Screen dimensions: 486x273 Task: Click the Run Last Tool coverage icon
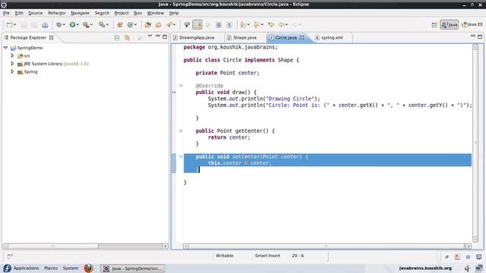pos(86,25)
